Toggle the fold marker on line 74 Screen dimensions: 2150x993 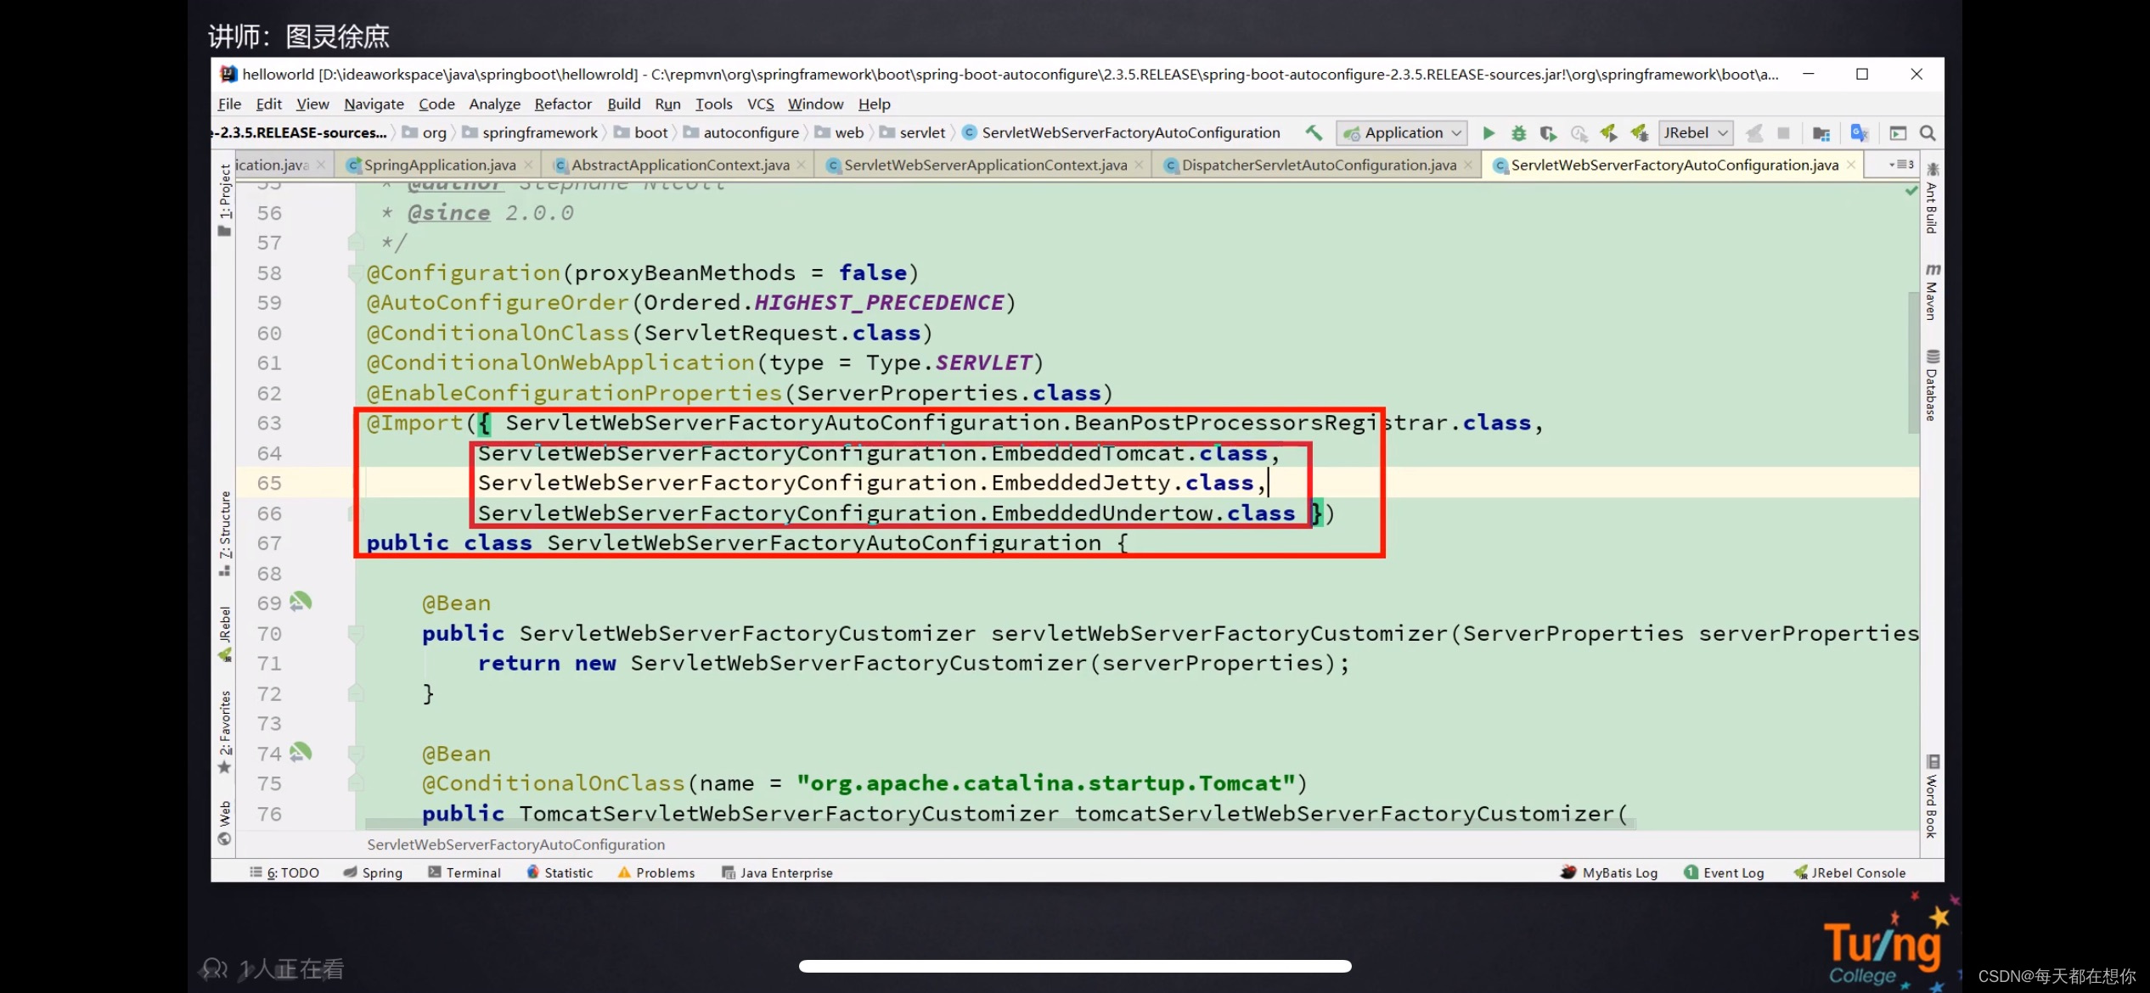356,754
